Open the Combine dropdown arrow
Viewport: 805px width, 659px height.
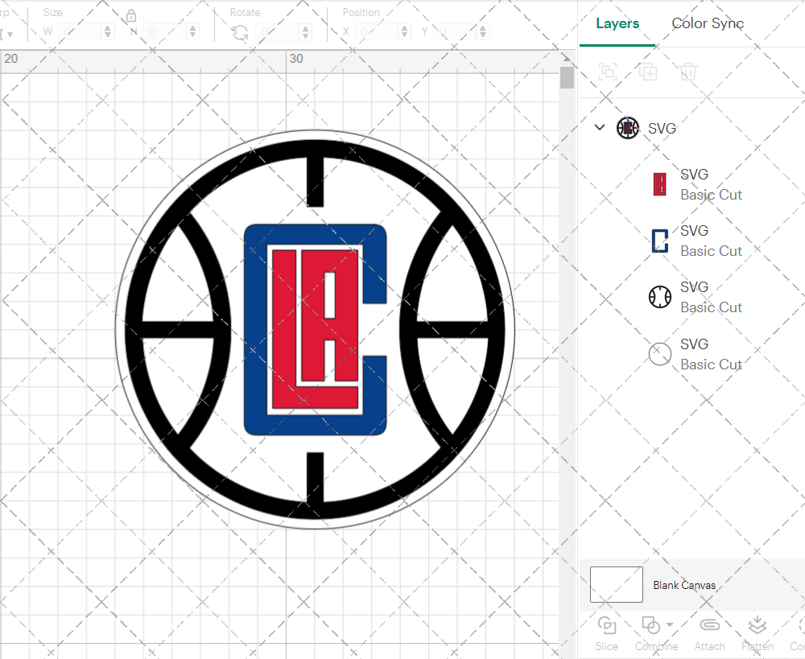pyautogui.click(x=670, y=625)
